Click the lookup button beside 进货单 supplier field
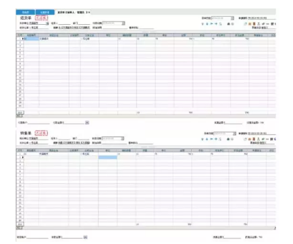This screenshot has height=244, width=293. coord(47,23)
